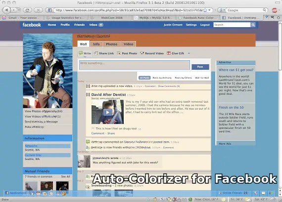282x202 pixels.
Task: Expand more publisher options arrow
Action: (189, 53)
